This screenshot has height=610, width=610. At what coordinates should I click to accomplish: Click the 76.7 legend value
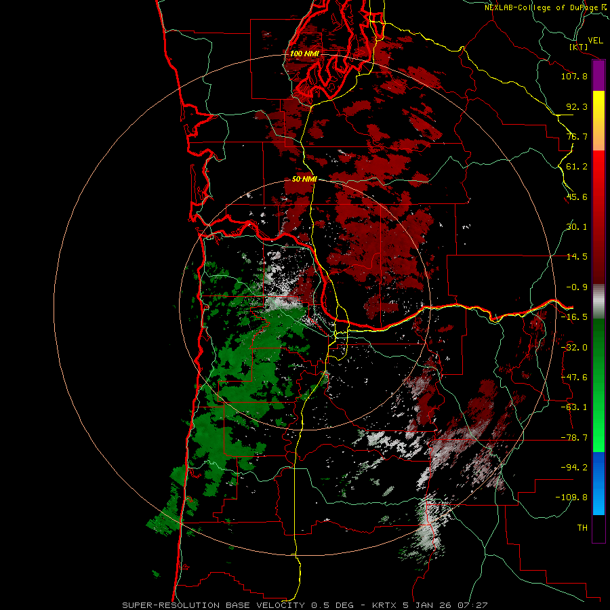[x=577, y=136]
